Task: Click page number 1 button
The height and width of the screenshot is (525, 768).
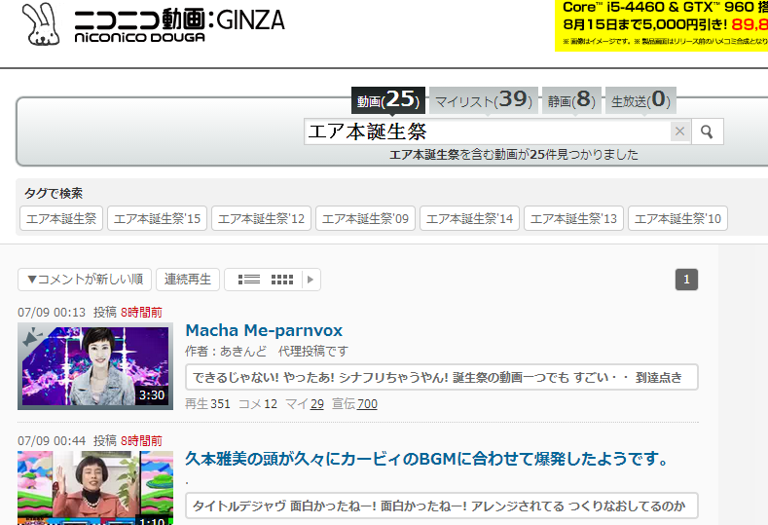Action: (x=686, y=280)
